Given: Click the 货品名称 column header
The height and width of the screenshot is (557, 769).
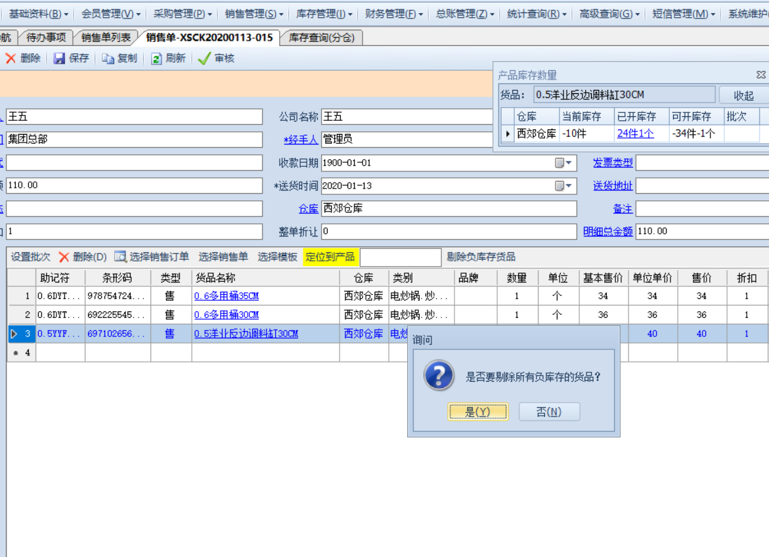Looking at the screenshot, I should [265, 278].
